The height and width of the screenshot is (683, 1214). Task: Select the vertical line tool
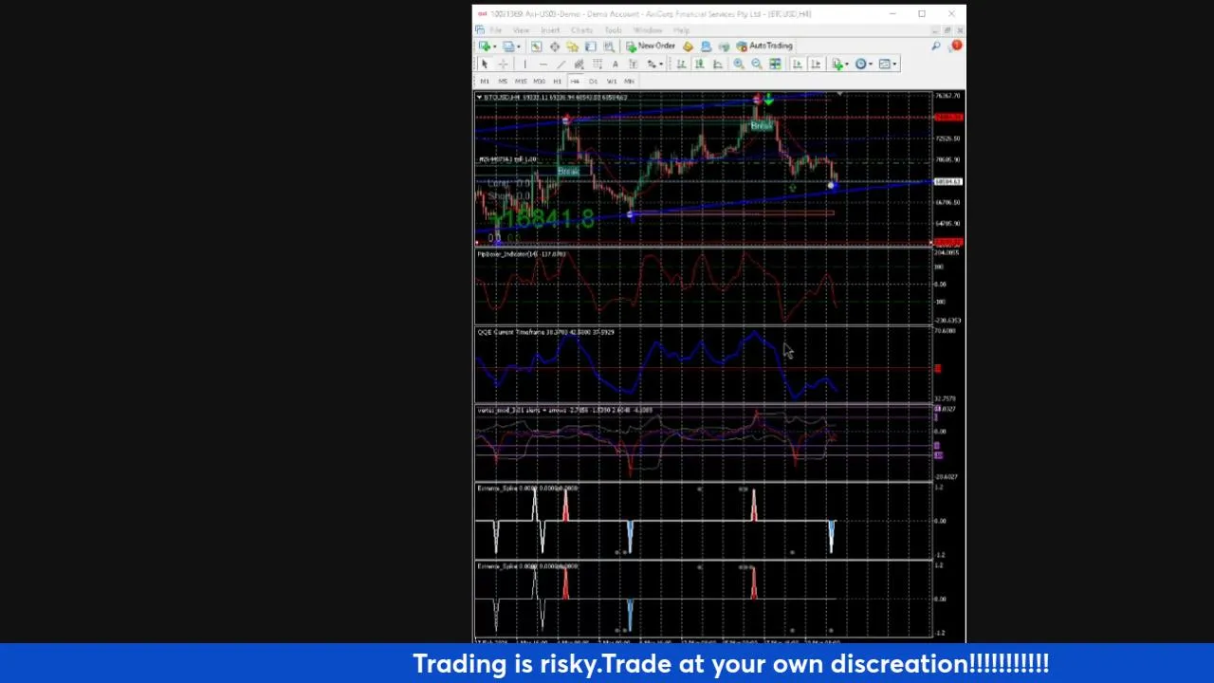click(x=524, y=64)
